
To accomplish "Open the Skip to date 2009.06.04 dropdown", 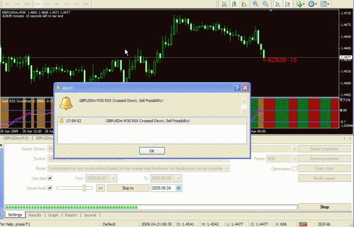I will click(178, 188).
